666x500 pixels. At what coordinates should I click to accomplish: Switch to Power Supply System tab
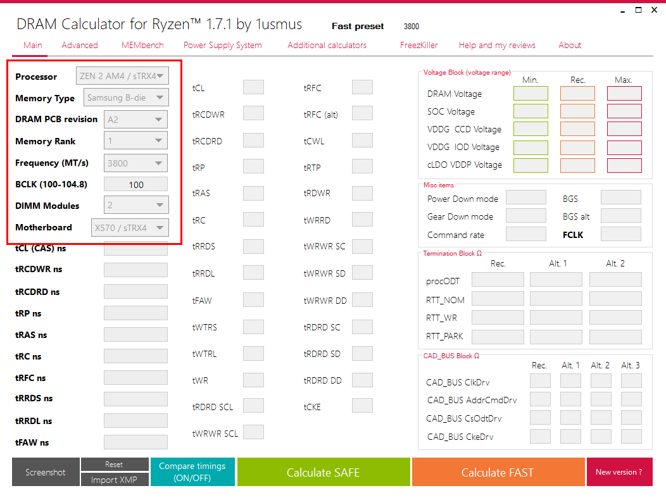point(223,45)
